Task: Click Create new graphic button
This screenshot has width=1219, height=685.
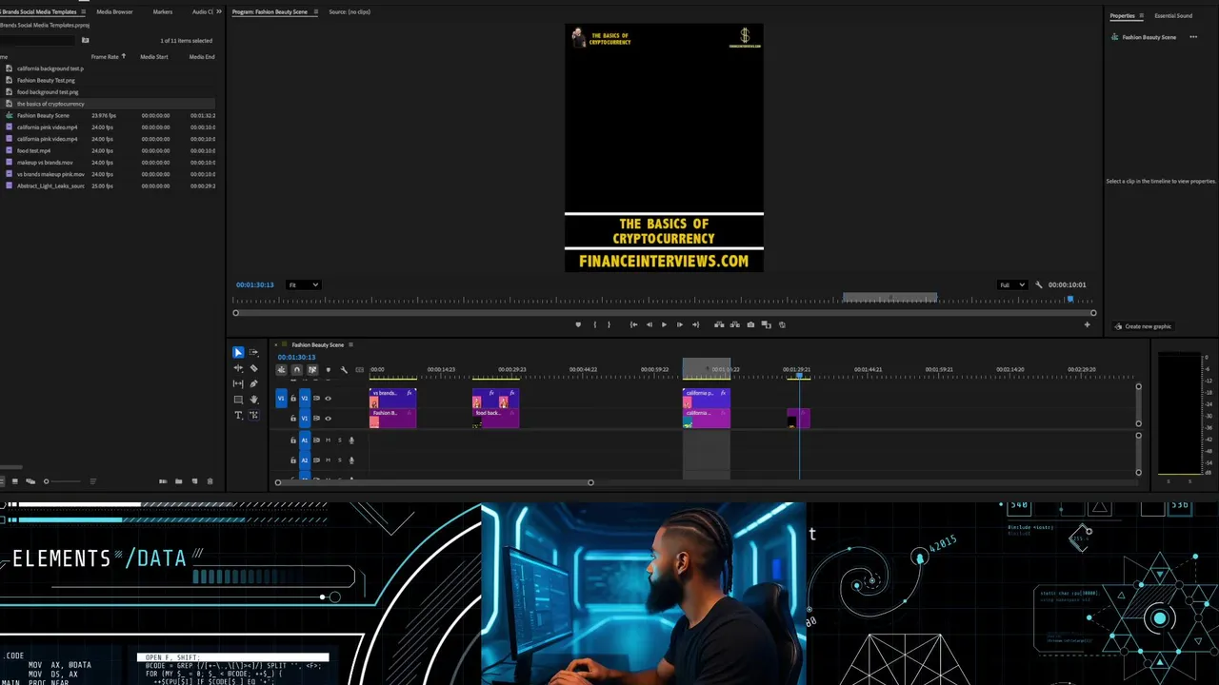Action: [1144, 326]
